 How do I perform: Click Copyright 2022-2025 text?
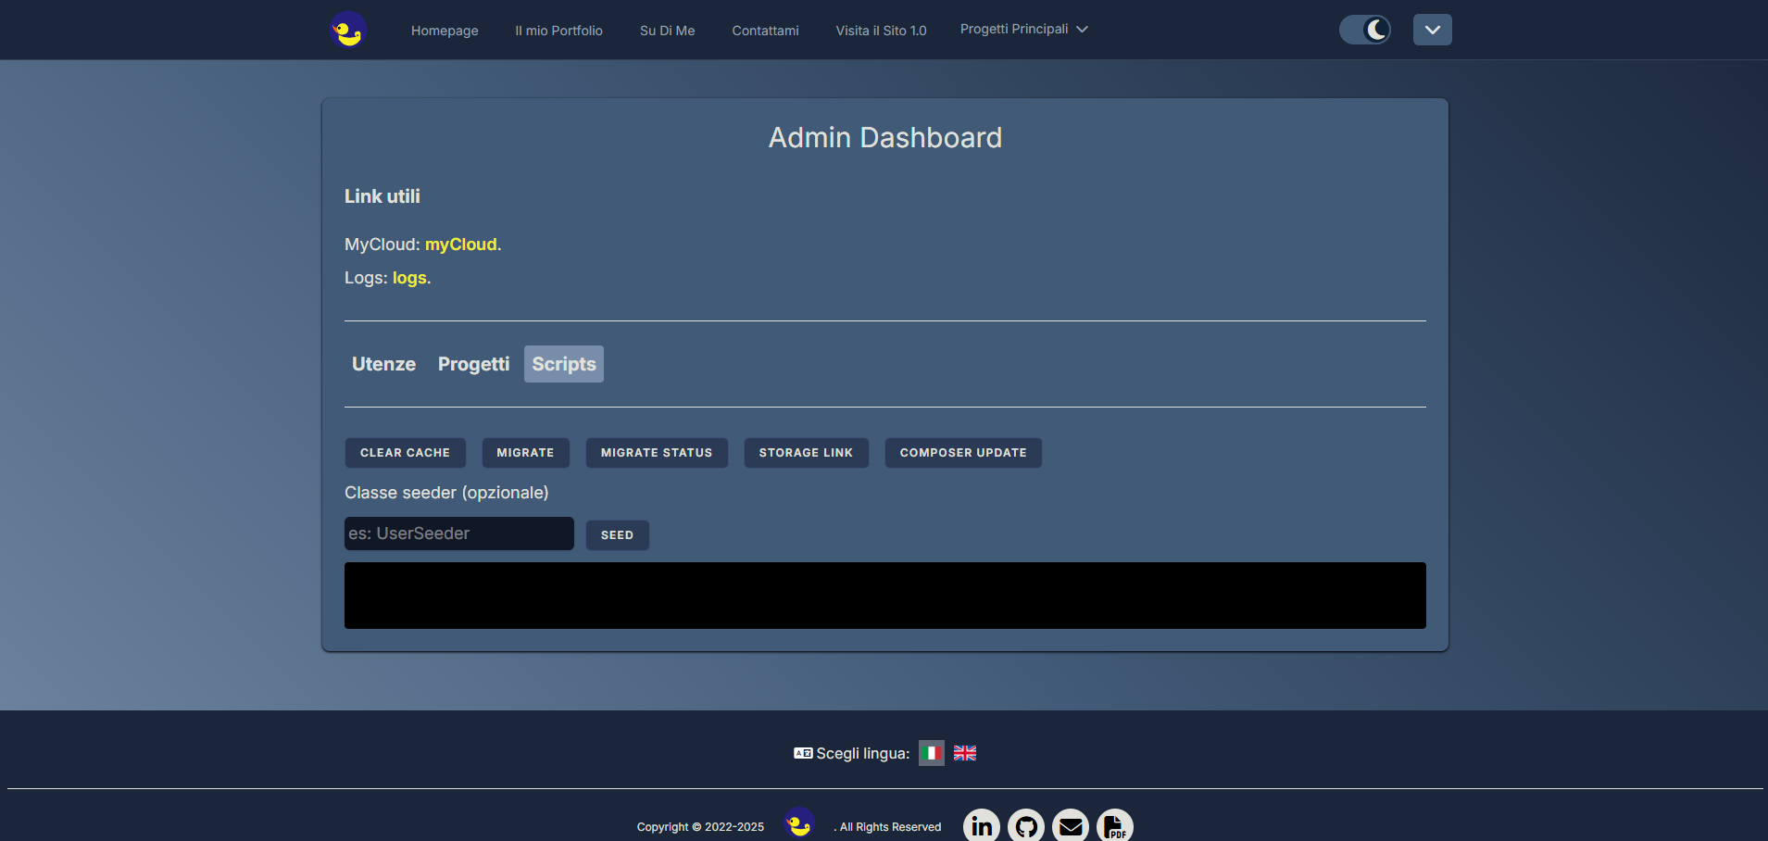click(700, 827)
